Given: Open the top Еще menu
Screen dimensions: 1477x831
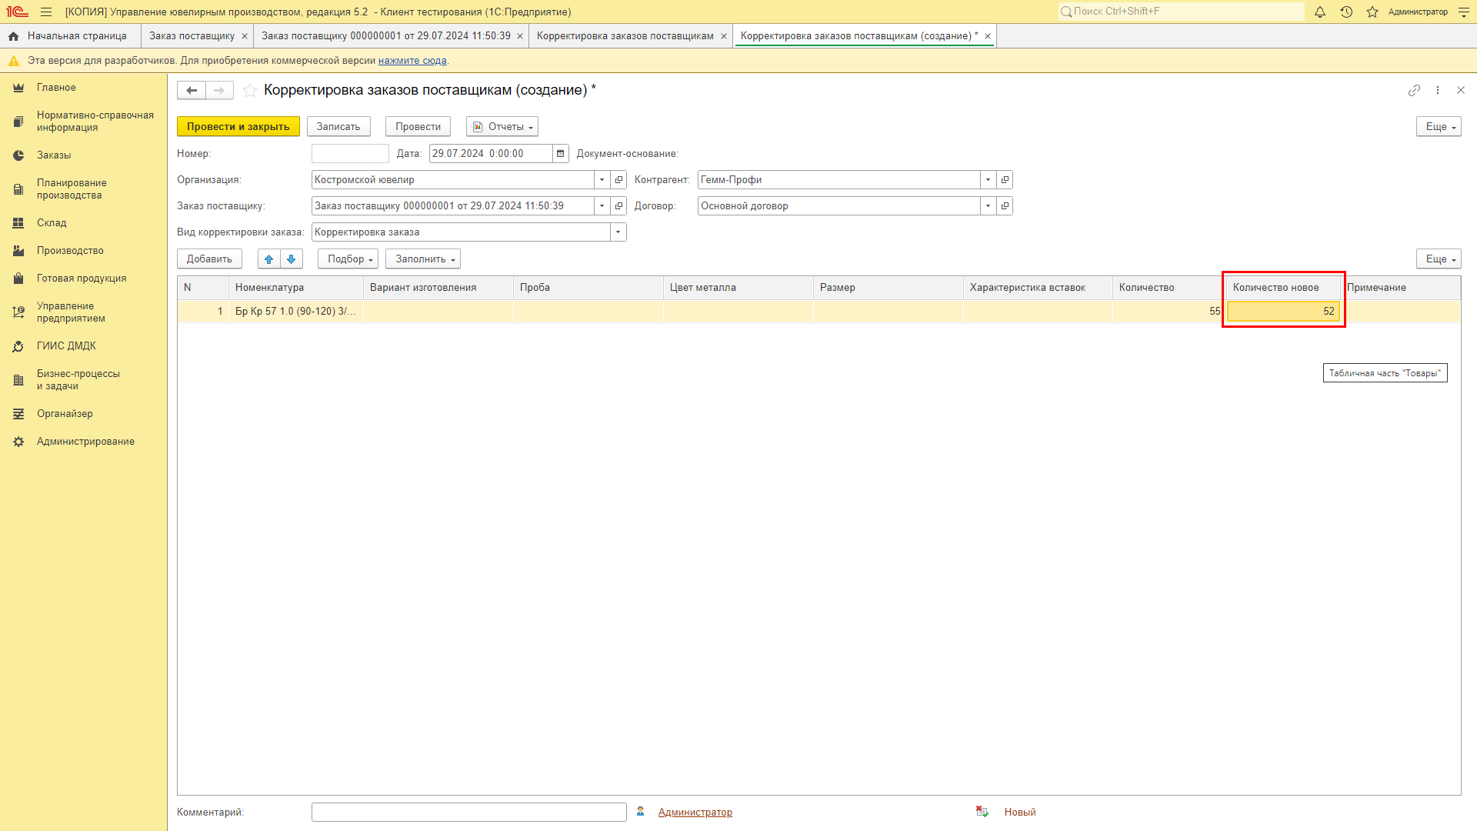Looking at the screenshot, I should [1439, 126].
